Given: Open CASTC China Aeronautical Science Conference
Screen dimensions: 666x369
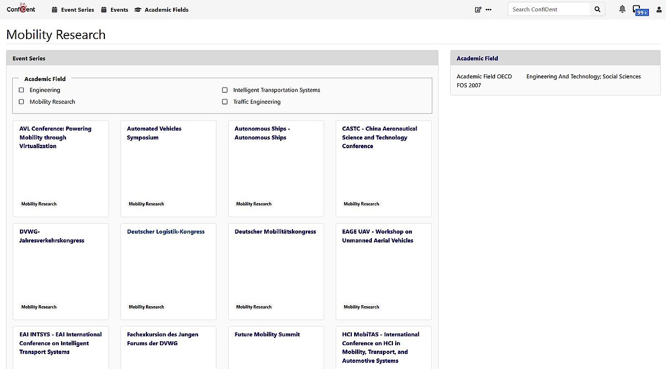Looking at the screenshot, I should coord(380,137).
